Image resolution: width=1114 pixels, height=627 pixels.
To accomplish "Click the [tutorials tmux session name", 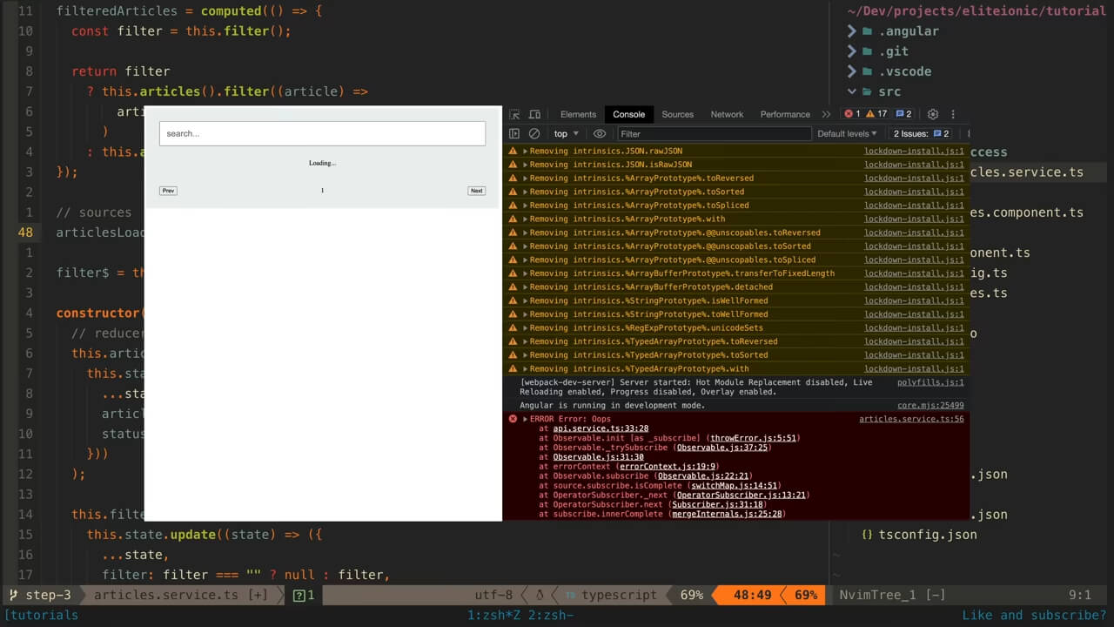I will tap(41, 615).
